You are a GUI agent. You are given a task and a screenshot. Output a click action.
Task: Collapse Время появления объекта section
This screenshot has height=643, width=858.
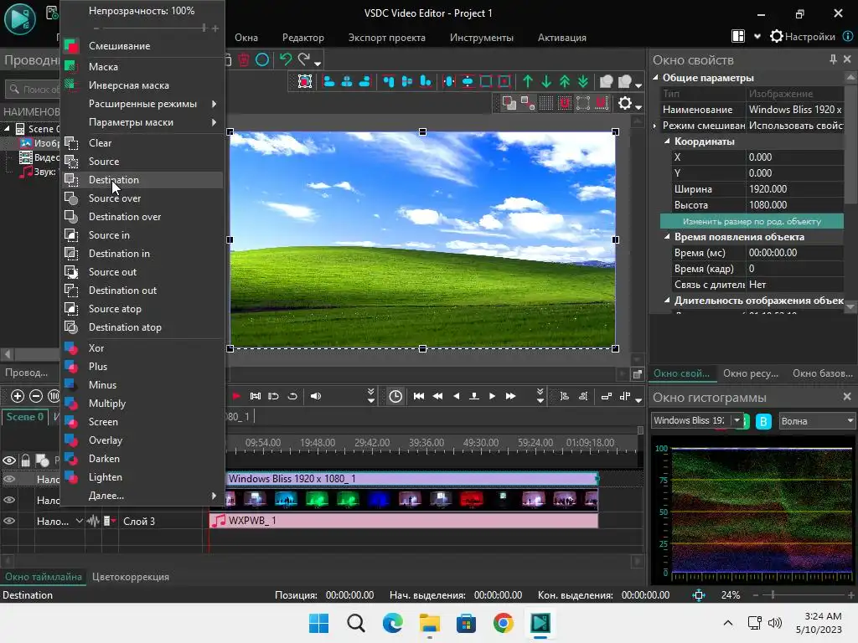667,237
